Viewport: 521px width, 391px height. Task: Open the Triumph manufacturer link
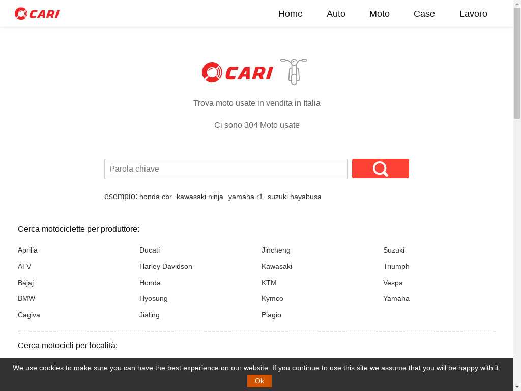pyautogui.click(x=396, y=266)
